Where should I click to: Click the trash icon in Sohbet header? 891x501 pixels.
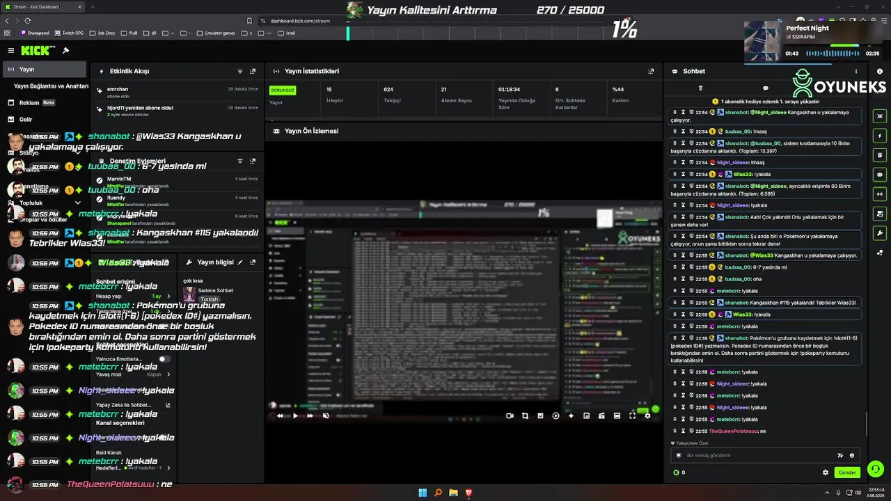pyautogui.click(x=700, y=88)
